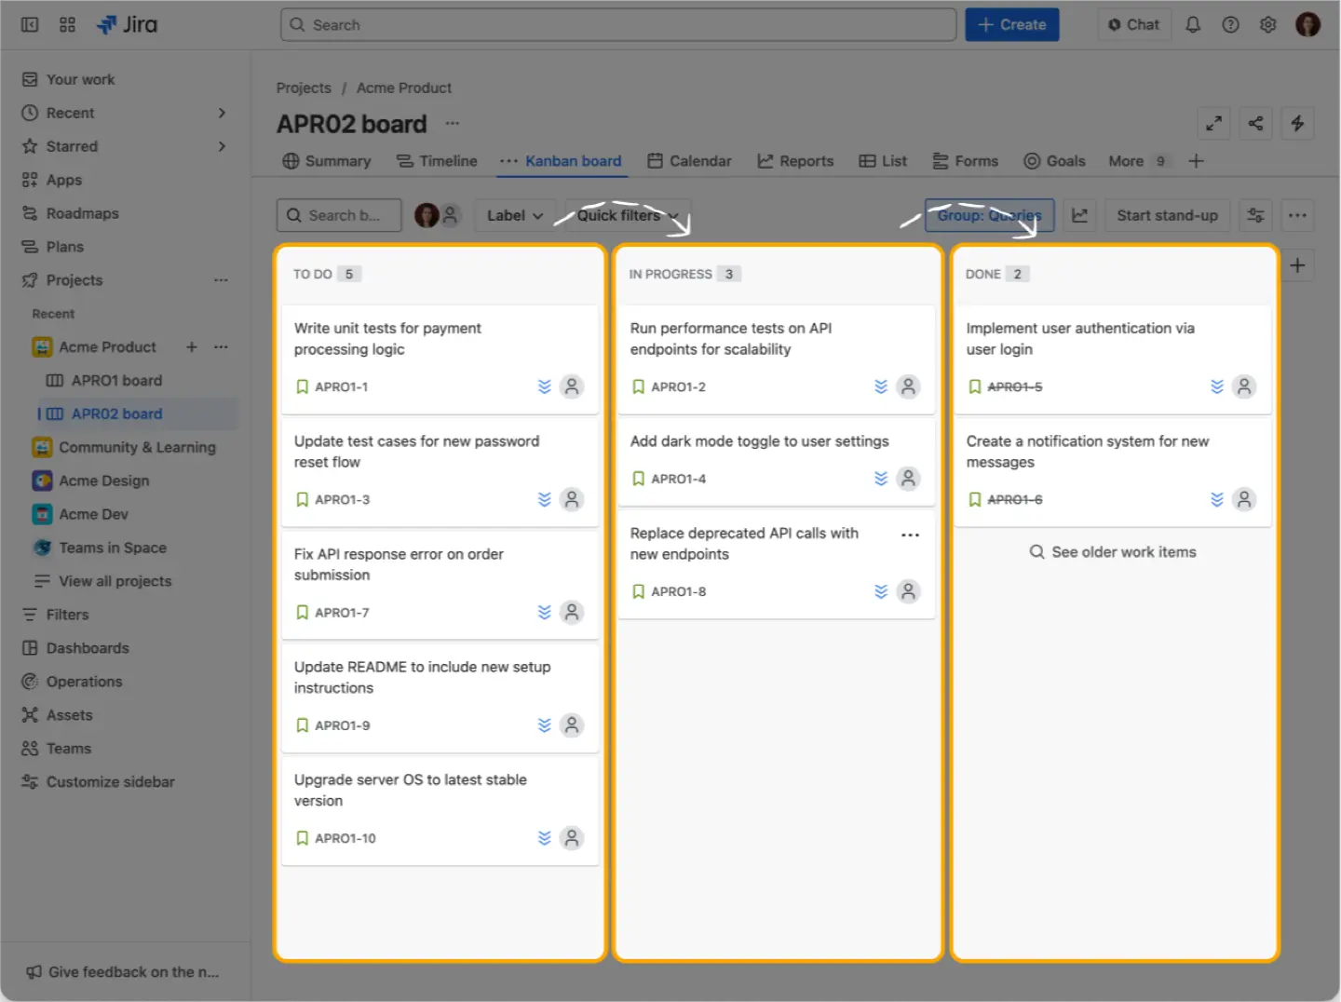
Task: Open board settings via sliders icon
Action: point(1255,215)
